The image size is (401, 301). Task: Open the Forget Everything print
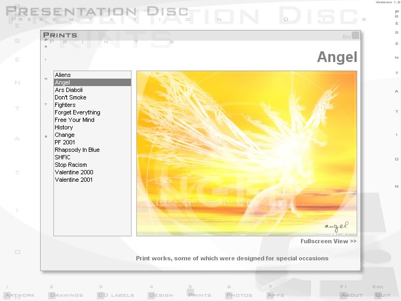[92, 112]
